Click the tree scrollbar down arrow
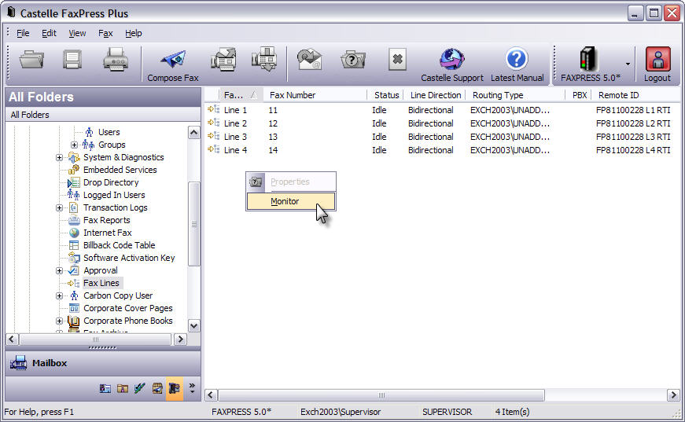The image size is (685, 422). [194, 325]
